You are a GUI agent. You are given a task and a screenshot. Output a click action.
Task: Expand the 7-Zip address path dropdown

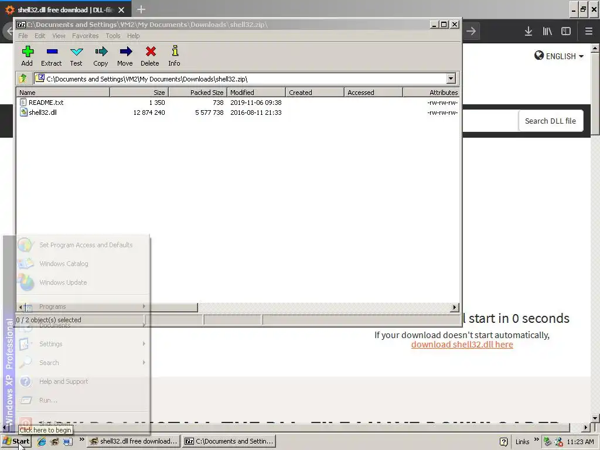[x=451, y=79]
